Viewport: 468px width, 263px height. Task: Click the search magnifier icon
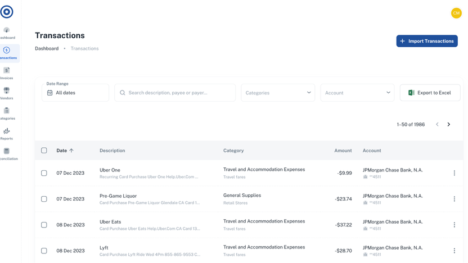point(123,93)
